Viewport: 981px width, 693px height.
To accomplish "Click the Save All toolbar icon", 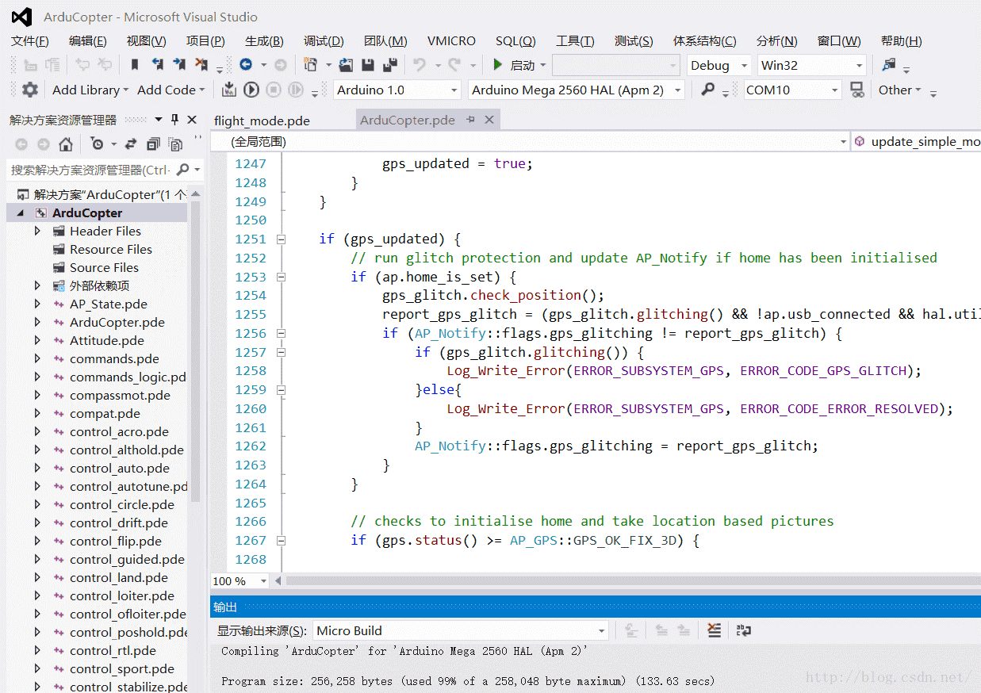I will 389,65.
